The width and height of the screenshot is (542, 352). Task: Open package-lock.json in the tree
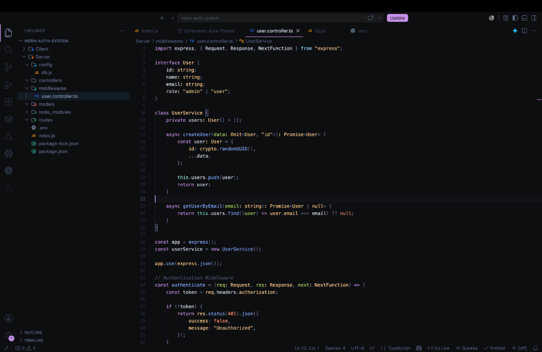point(58,143)
